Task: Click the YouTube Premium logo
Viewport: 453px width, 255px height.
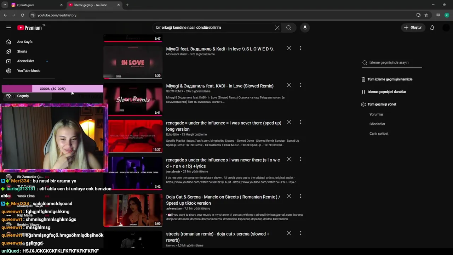Action: point(30,28)
